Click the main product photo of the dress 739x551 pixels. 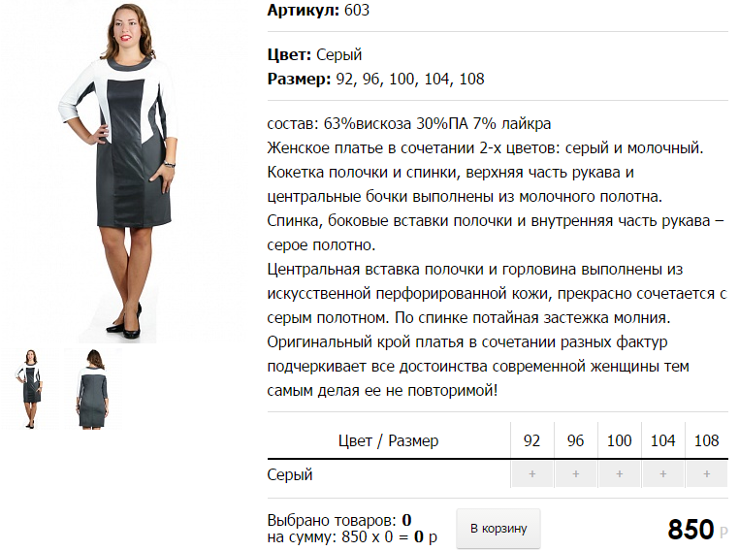117,172
